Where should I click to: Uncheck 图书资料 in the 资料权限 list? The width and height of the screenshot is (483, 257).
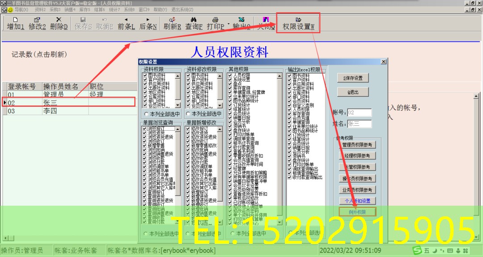tap(145, 75)
